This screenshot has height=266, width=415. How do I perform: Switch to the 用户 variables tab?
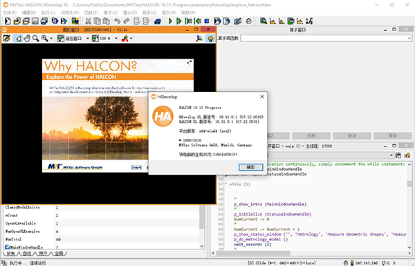(x=43, y=254)
